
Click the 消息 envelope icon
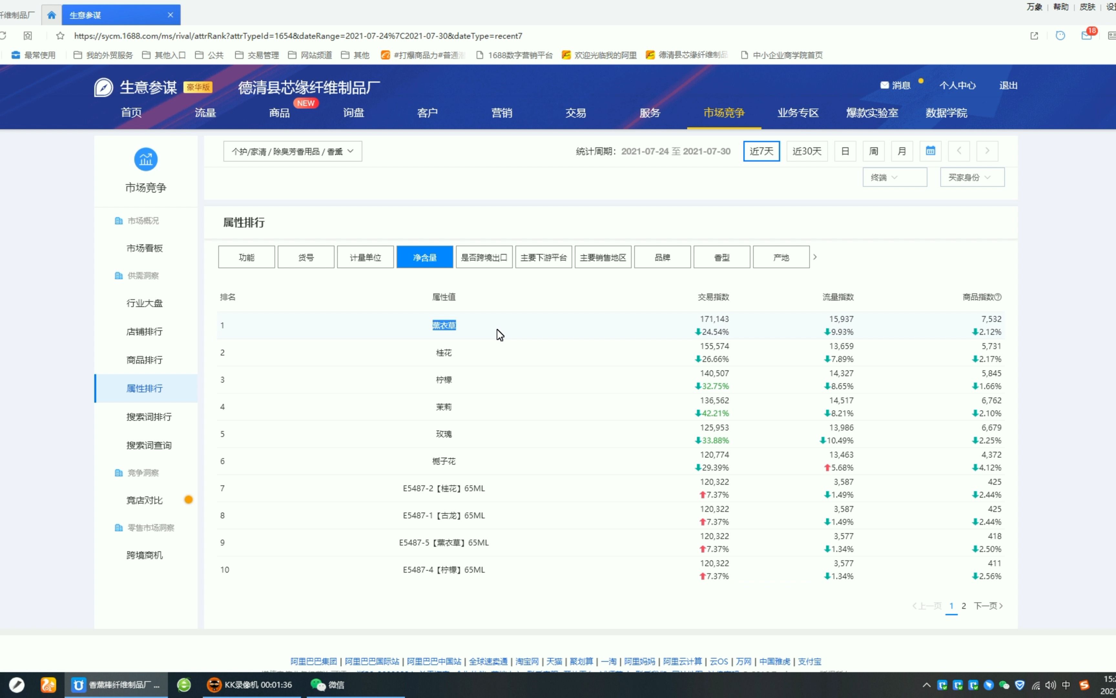point(884,85)
